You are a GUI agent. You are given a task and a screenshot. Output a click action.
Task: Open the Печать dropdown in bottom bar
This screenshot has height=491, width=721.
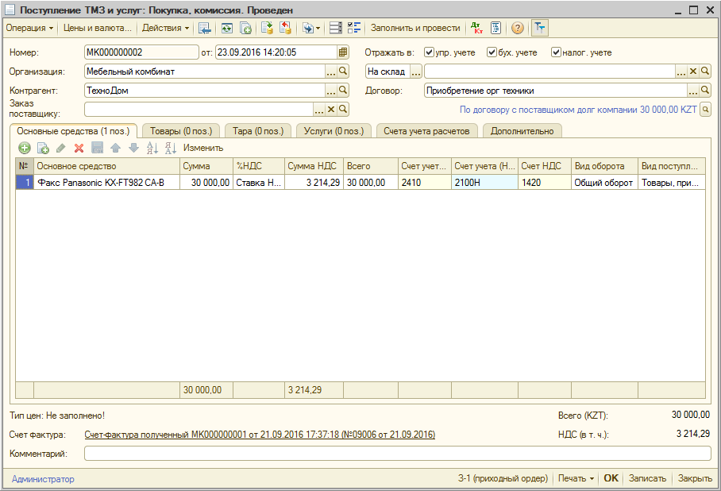tap(576, 479)
